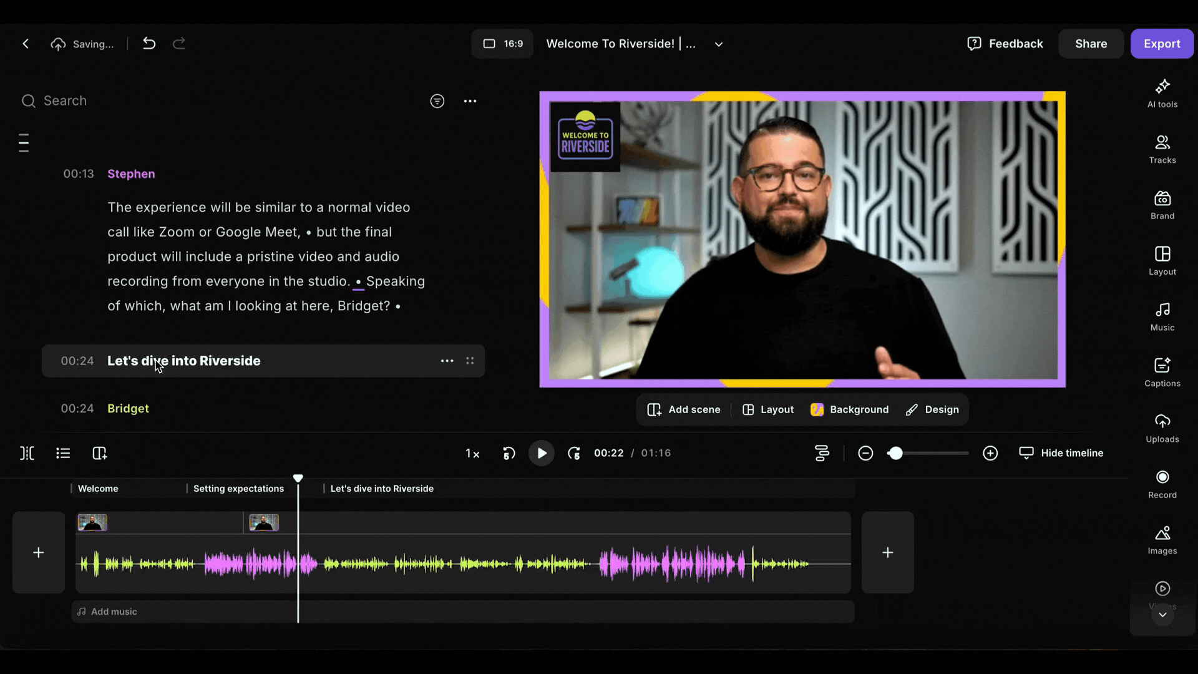The height and width of the screenshot is (674, 1198).
Task: Toggle the chapter list view icon
Action: 63,453
